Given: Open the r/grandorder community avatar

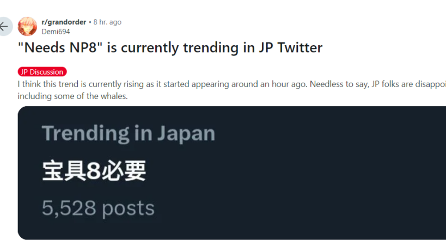Looking at the screenshot, I should (x=27, y=26).
